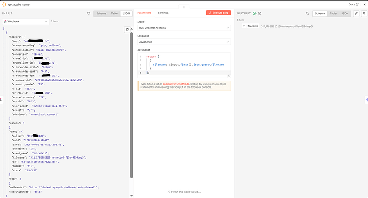Click code line containing $input.first()
Viewport: 368px width, 198px height.
[188, 65]
